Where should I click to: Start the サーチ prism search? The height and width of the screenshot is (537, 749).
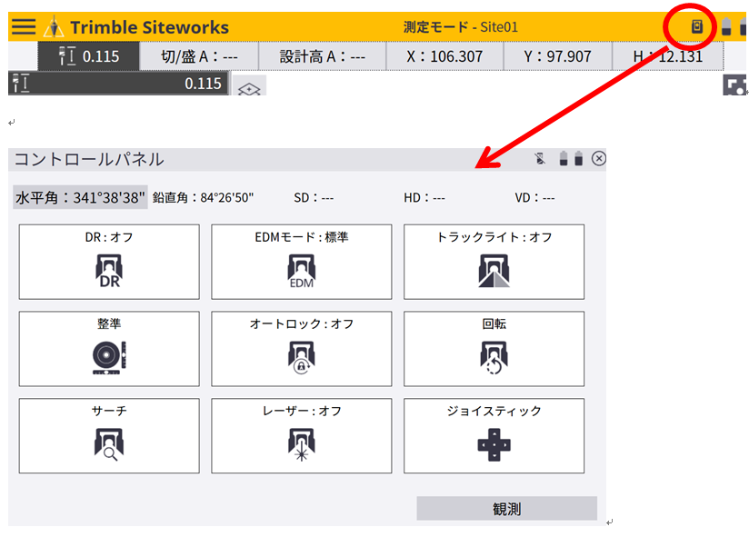(x=109, y=435)
